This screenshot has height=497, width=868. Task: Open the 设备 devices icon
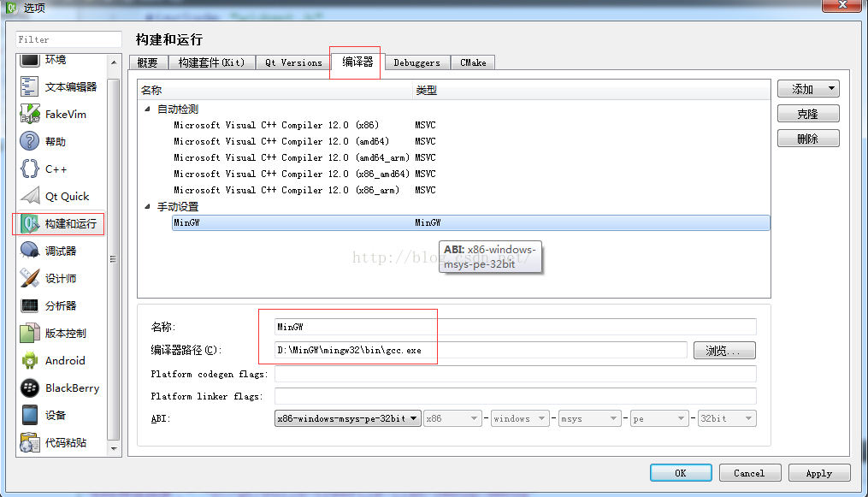[x=29, y=415]
